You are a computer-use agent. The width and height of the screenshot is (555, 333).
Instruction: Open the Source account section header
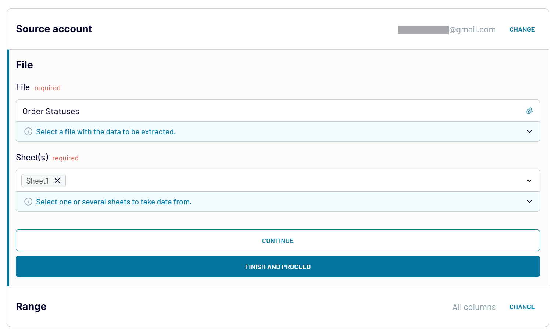(54, 29)
